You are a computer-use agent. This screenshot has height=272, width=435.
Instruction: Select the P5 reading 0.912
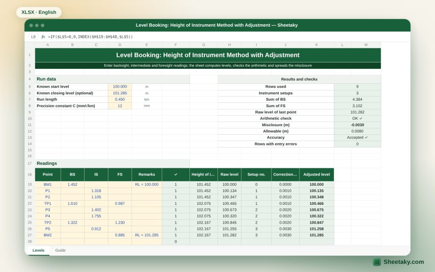coord(96,229)
